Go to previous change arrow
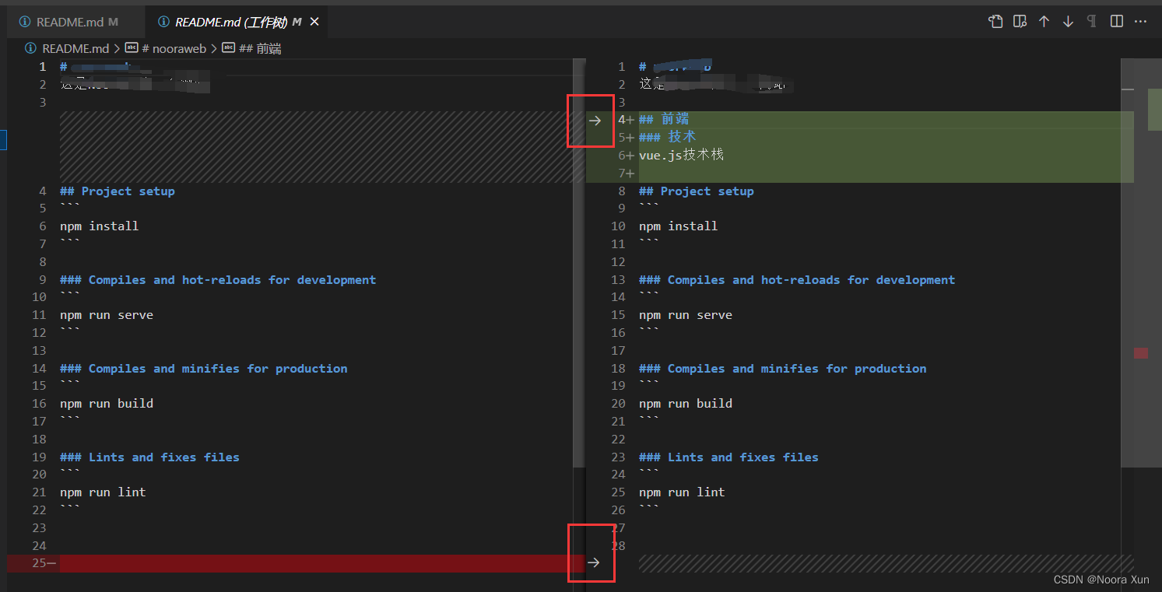Screen dimensions: 1162x592 (x=1044, y=22)
